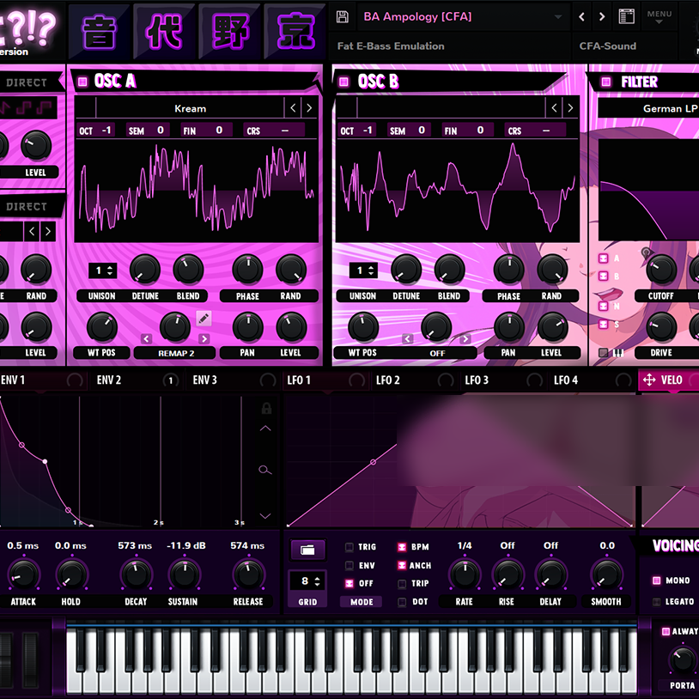Image resolution: width=699 pixels, height=699 pixels.
Task: Select the LFO 3 tab
Action: tap(477, 380)
